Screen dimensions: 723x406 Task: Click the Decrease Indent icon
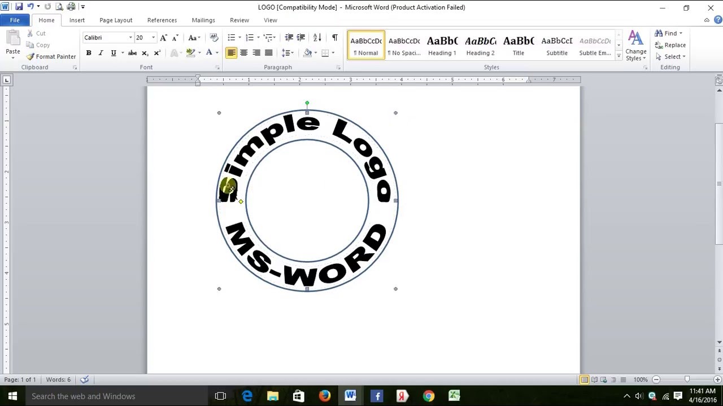click(289, 38)
